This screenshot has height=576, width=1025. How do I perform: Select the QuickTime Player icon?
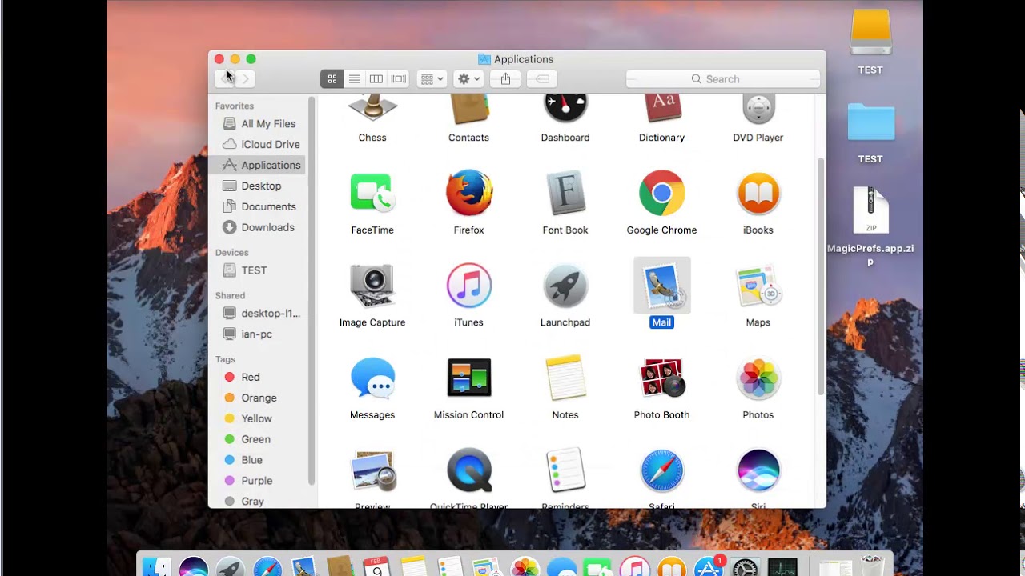coord(469,471)
